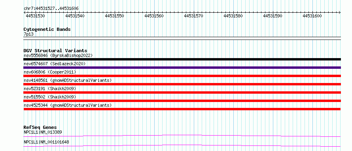Click the magenta line under NPC1L1|NM_013389

(x=182, y=136)
